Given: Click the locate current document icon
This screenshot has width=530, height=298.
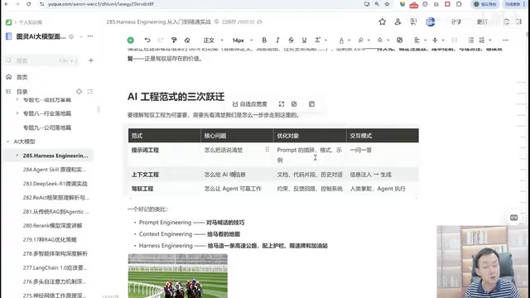Looking at the screenshot, I should (x=79, y=92).
